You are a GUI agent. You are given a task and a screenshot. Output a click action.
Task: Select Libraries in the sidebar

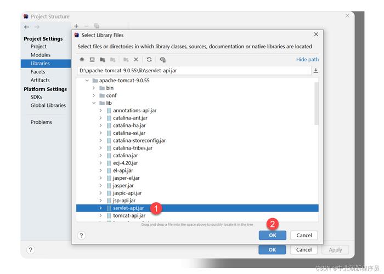[46, 64]
